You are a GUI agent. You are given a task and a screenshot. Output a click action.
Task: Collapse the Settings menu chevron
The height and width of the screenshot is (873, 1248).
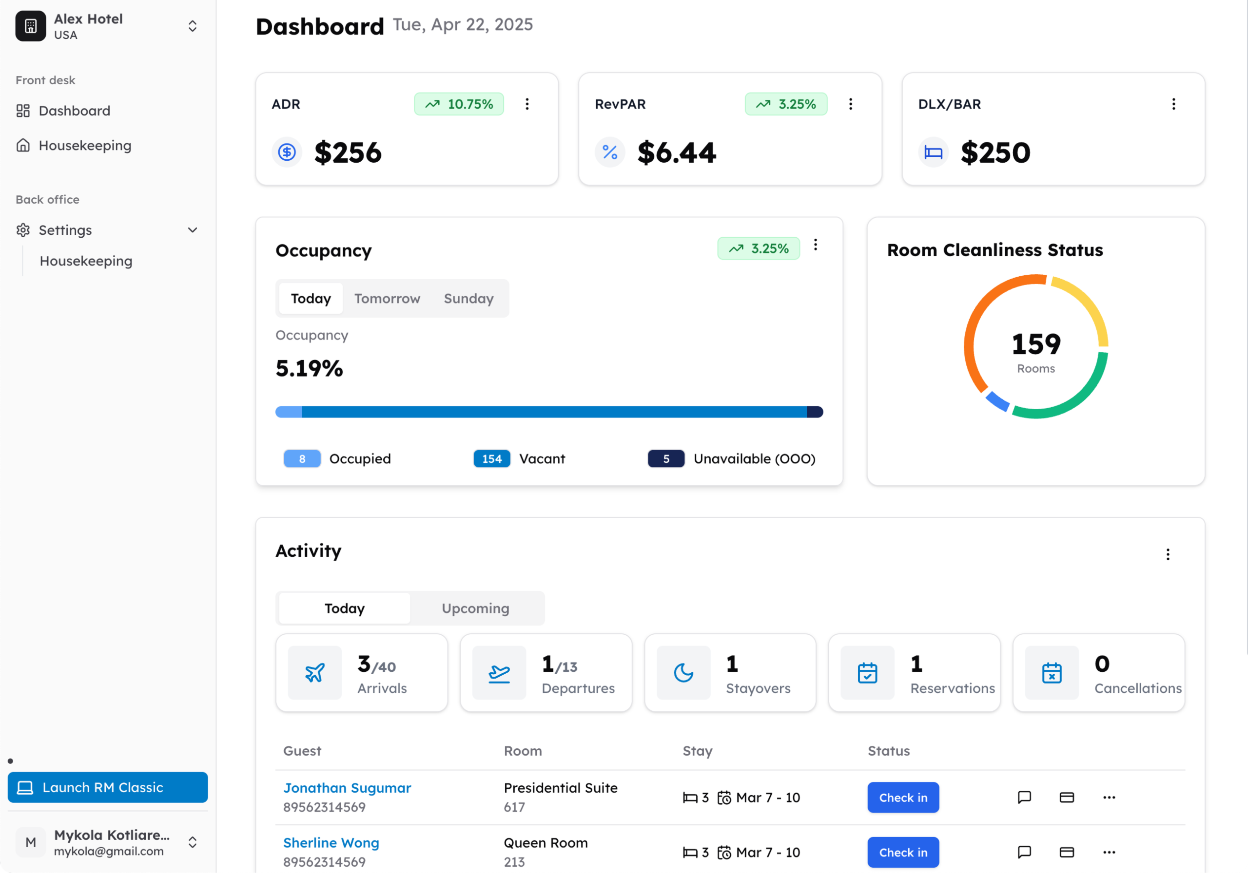click(x=193, y=230)
